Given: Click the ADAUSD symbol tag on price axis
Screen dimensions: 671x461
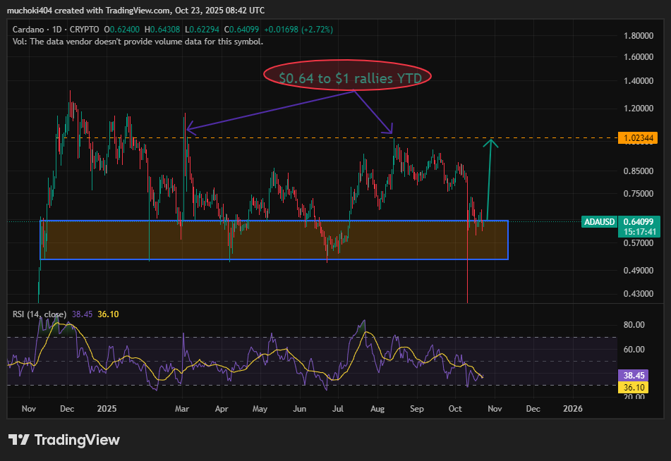Looking at the screenshot, I should pos(600,222).
